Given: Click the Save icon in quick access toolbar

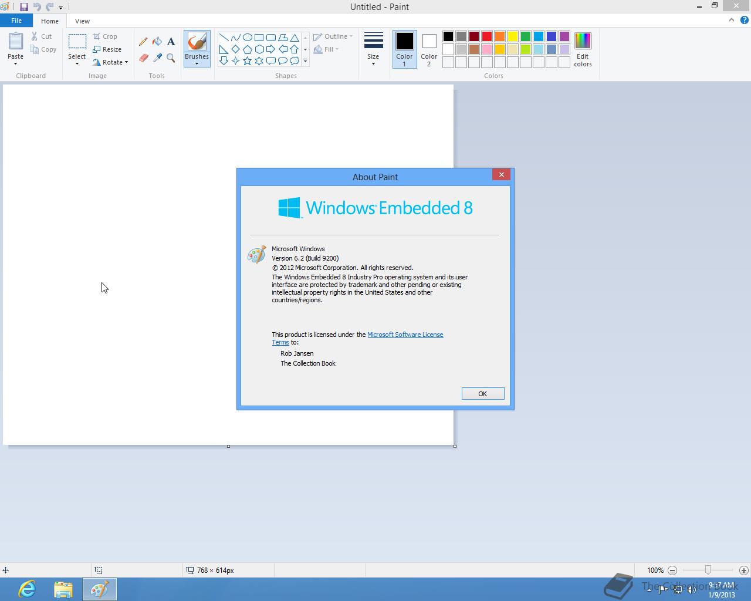Looking at the screenshot, I should (24, 7).
